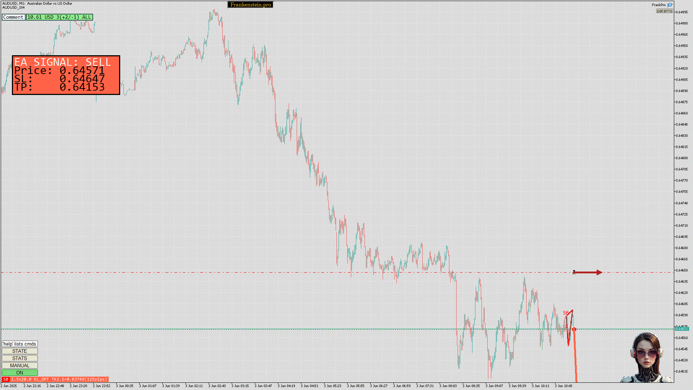Click the dark red arrow on the chart
The image size is (693, 390).
point(588,272)
